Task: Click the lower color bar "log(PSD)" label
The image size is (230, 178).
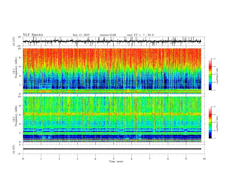Action: (218, 124)
